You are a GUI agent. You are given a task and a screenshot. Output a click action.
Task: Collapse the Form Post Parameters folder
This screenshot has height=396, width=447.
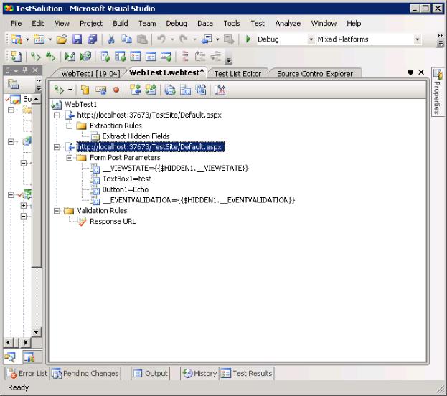point(70,158)
